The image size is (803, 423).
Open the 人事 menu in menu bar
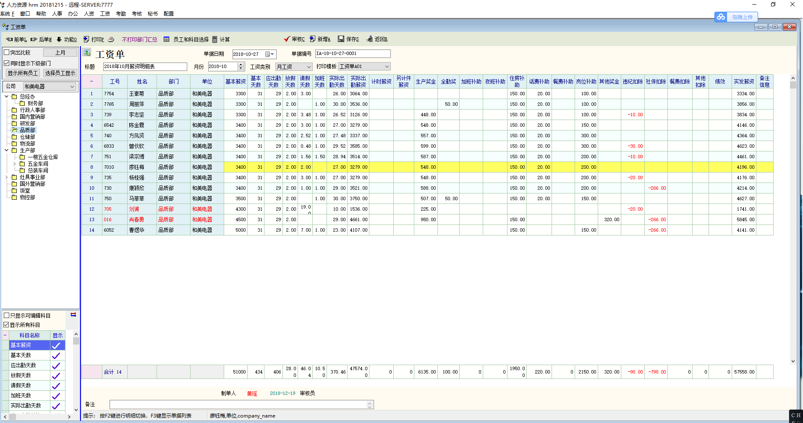coord(57,14)
